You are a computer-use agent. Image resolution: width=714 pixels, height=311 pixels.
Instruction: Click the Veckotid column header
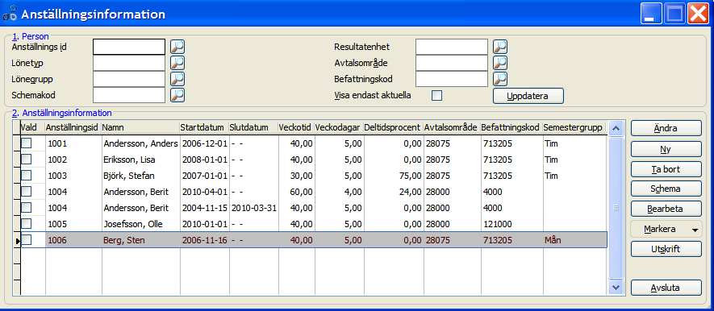[296, 128]
